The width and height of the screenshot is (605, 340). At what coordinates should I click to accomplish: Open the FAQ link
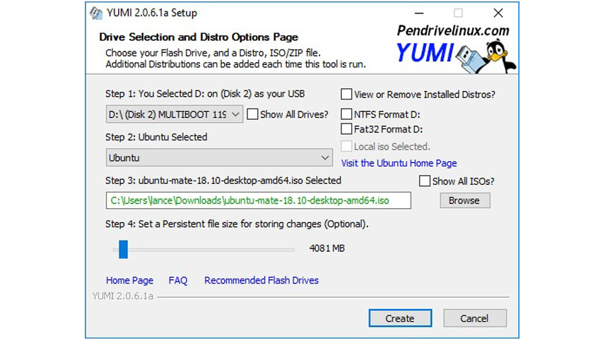[x=178, y=280]
